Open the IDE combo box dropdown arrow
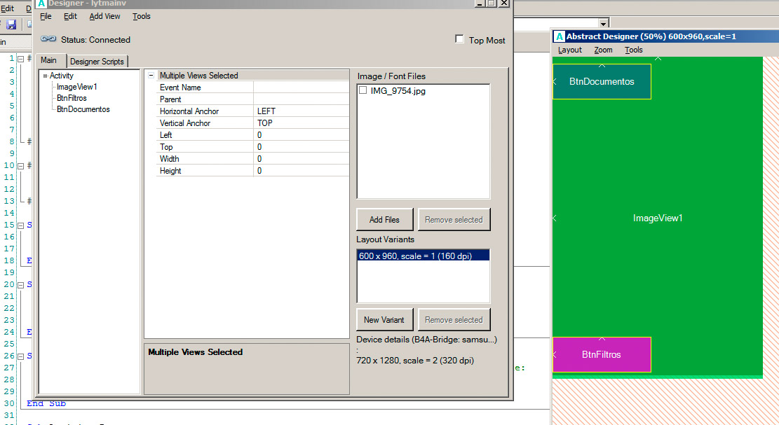The image size is (779, 425). click(x=603, y=23)
